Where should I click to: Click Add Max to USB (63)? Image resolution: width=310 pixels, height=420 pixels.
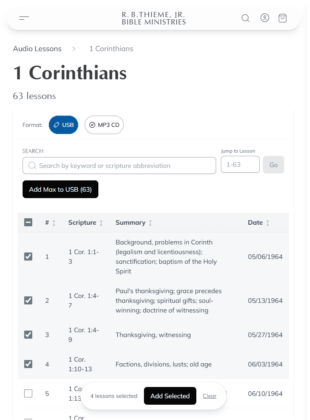click(60, 189)
